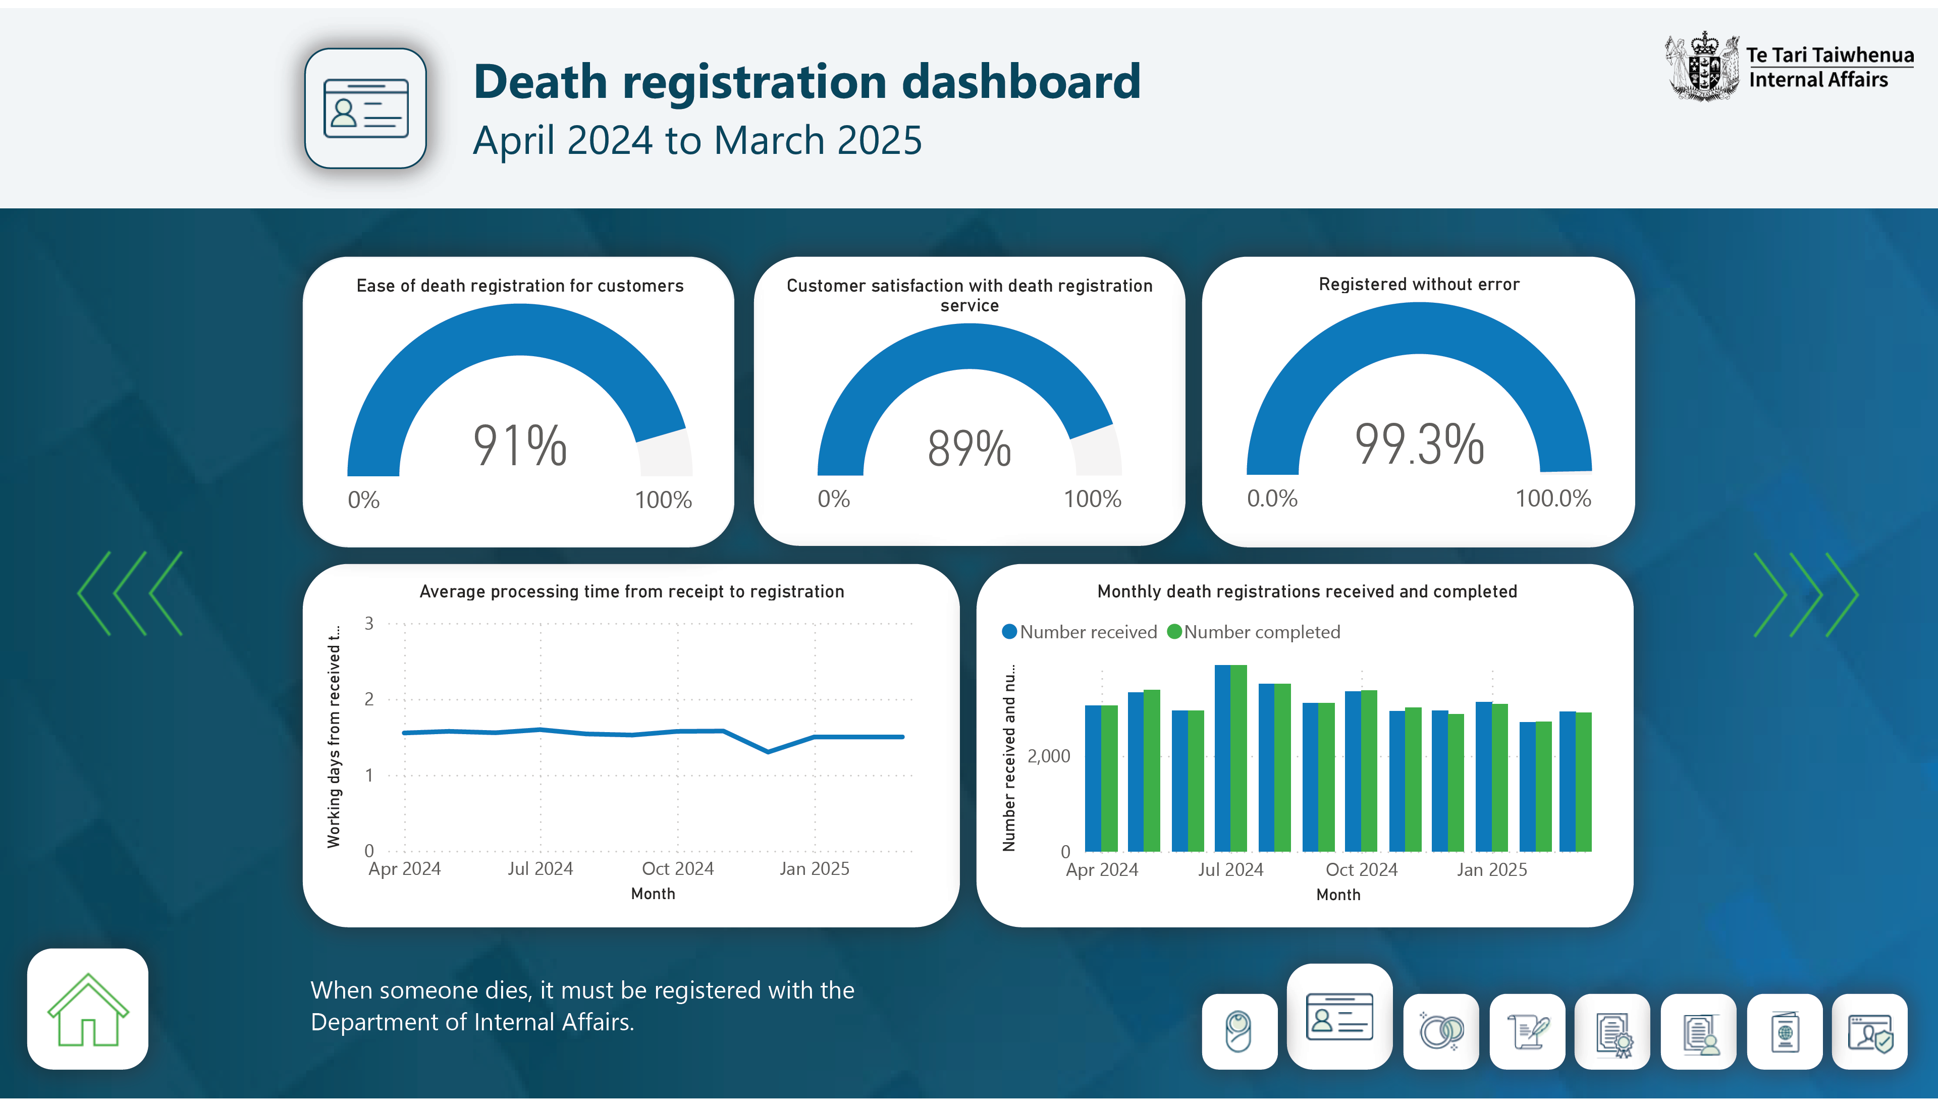Open the verified identity shield icon

pyautogui.click(x=1870, y=1031)
